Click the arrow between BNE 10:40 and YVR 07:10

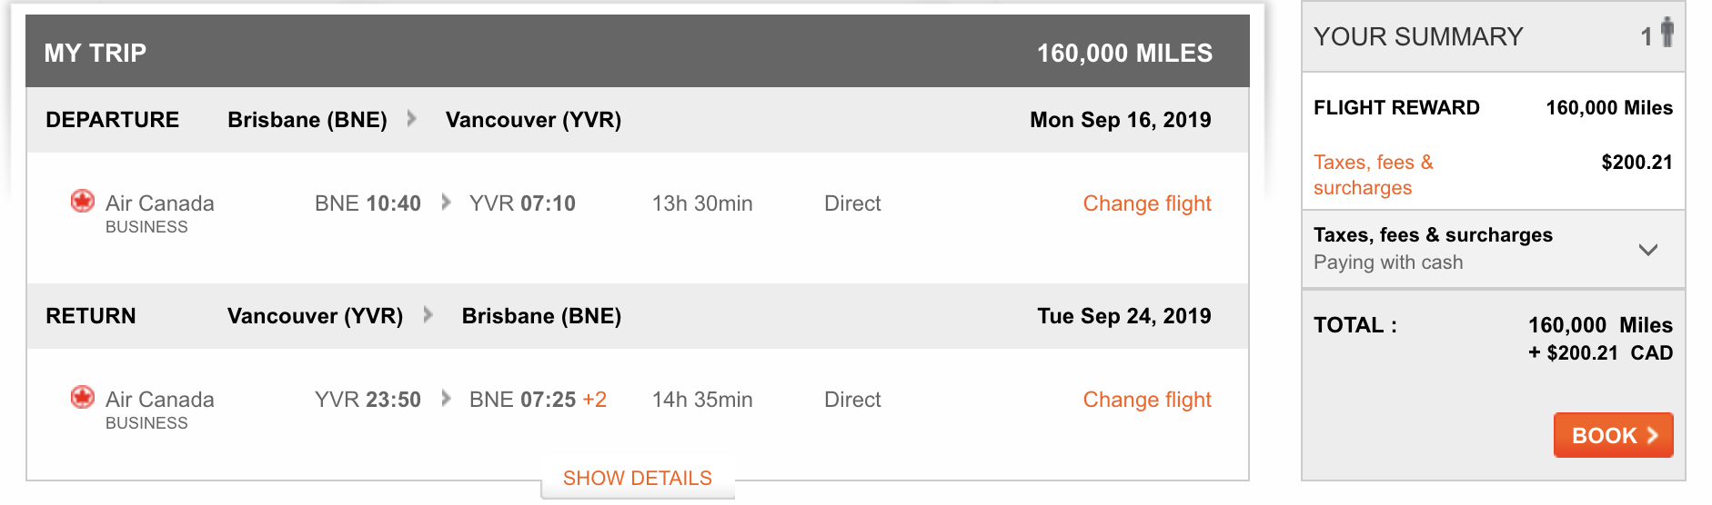coord(446,202)
